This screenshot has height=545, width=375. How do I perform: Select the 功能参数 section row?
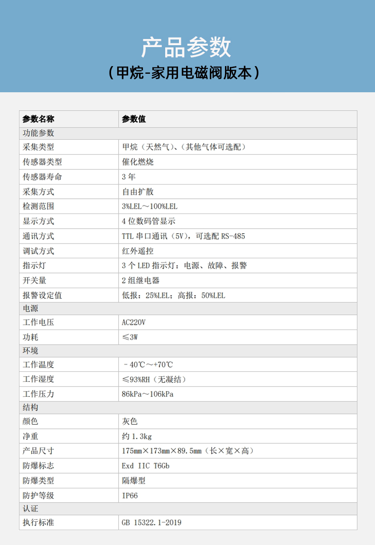tap(188, 133)
